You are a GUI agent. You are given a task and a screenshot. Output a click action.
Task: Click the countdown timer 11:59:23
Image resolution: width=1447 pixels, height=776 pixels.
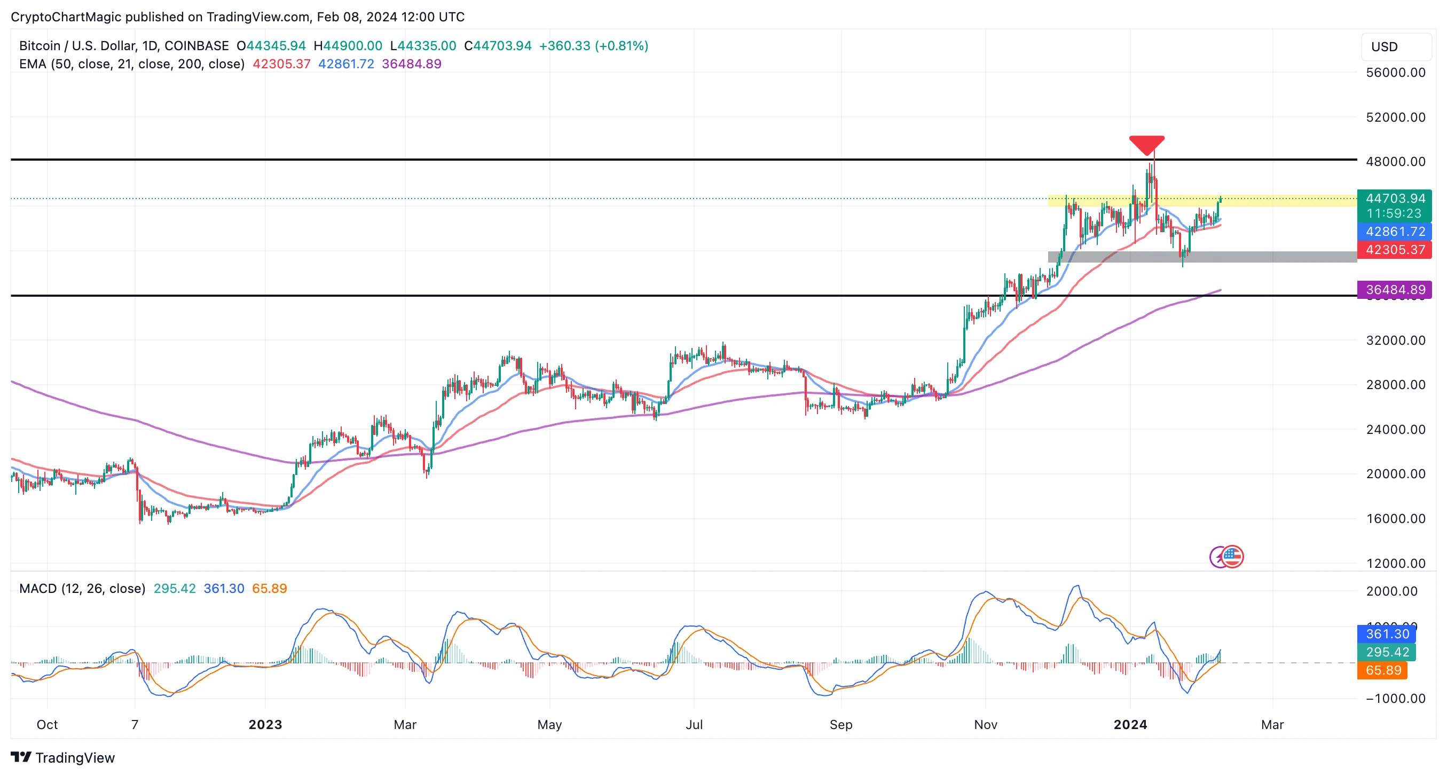1394,213
